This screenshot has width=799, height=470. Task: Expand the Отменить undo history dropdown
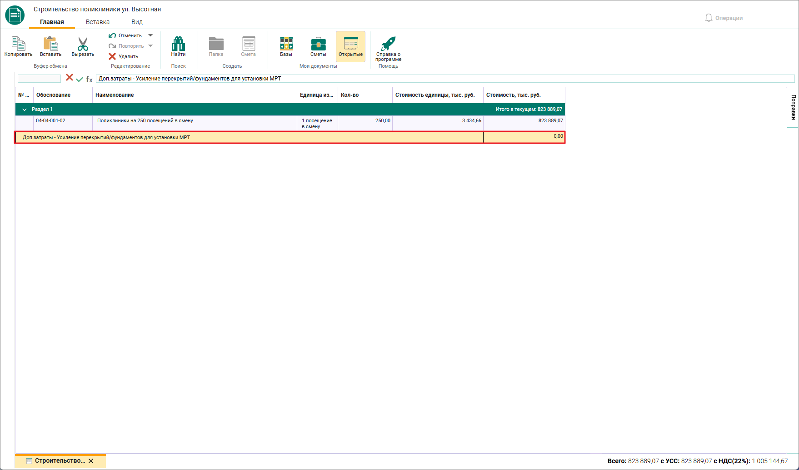150,35
